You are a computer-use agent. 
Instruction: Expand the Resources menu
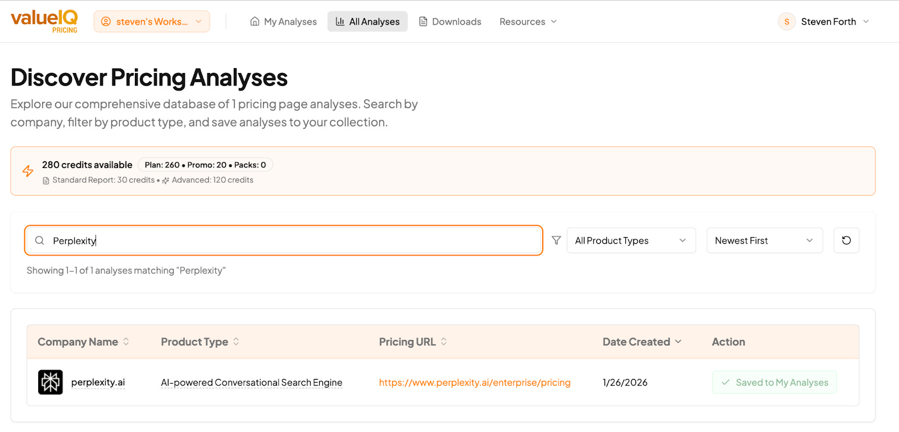point(528,22)
